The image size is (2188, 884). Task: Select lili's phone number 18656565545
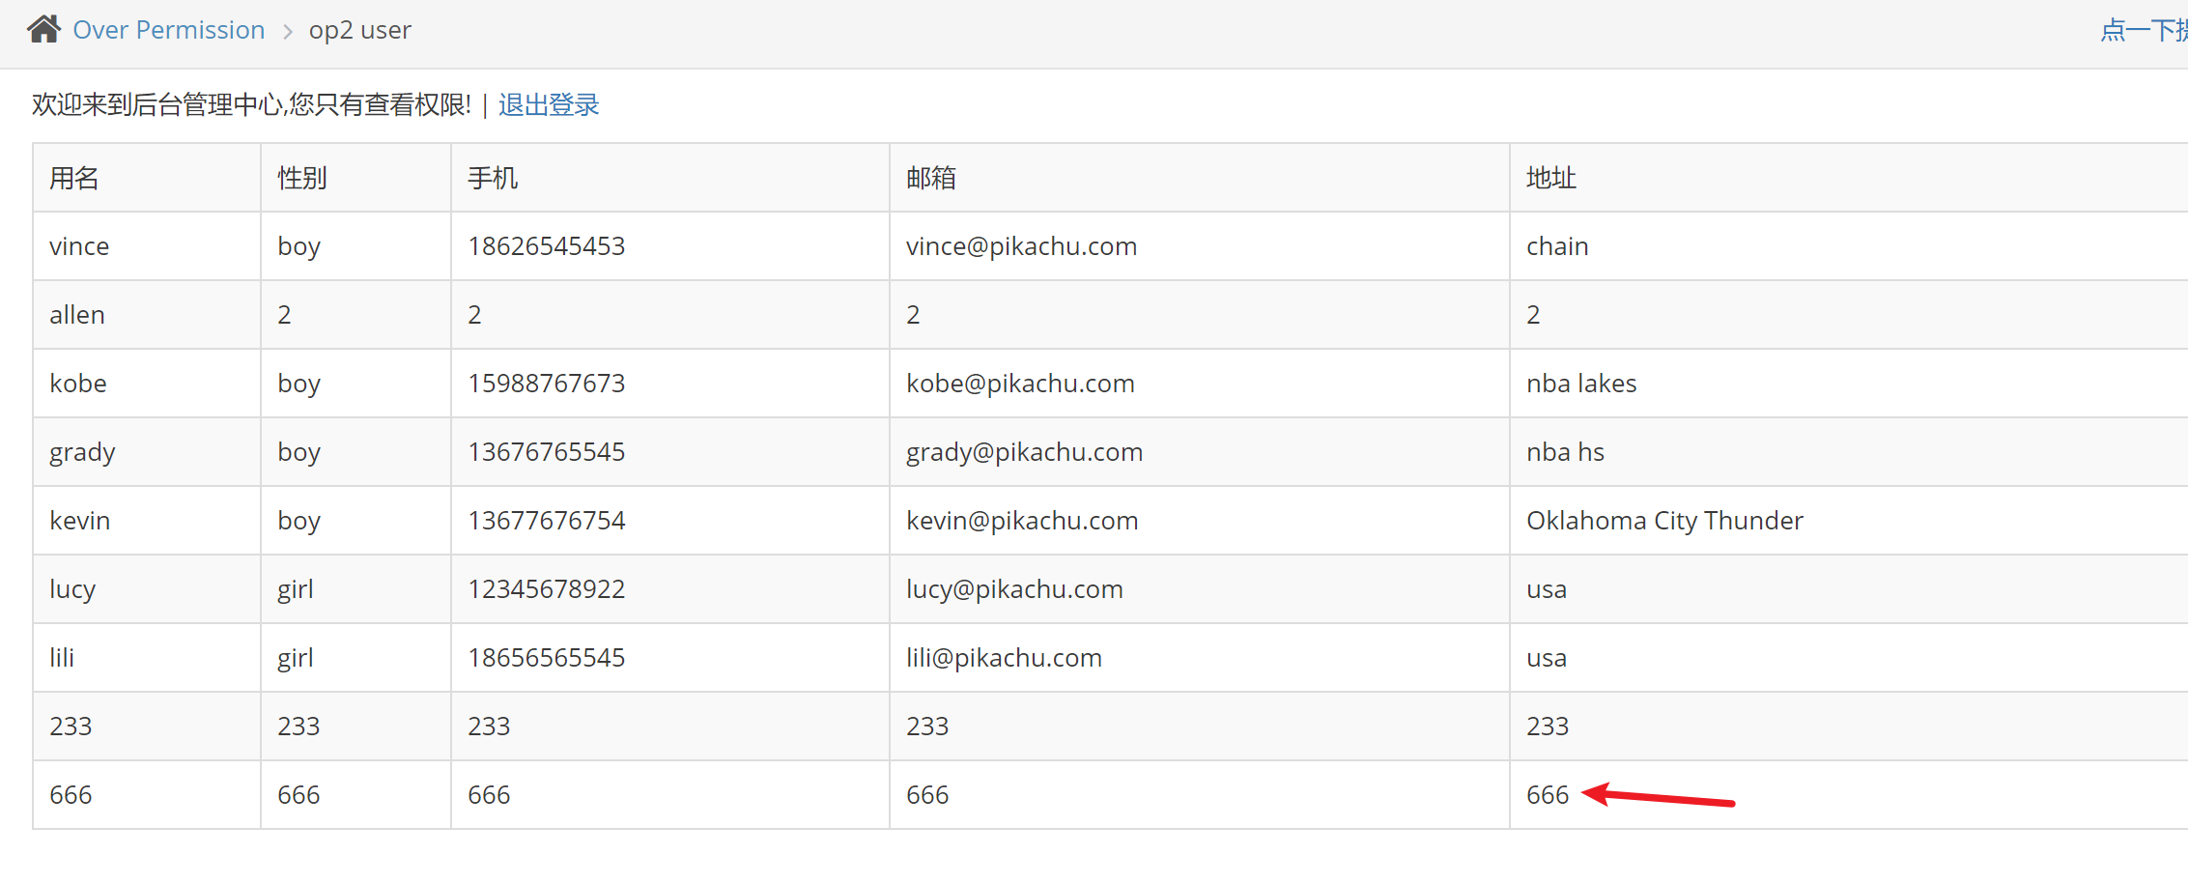(546, 658)
